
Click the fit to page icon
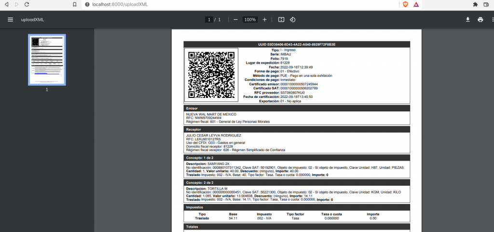coord(281,20)
